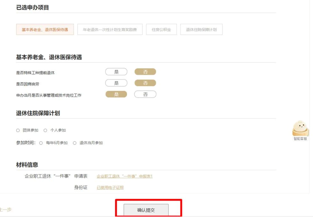Pick 是 for 申办当月是否从事管理或技术岗位工作
The height and width of the screenshot is (217, 313).
tap(116, 94)
